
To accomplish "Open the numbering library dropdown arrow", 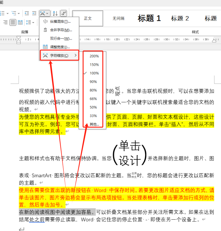I will (7, 14).
